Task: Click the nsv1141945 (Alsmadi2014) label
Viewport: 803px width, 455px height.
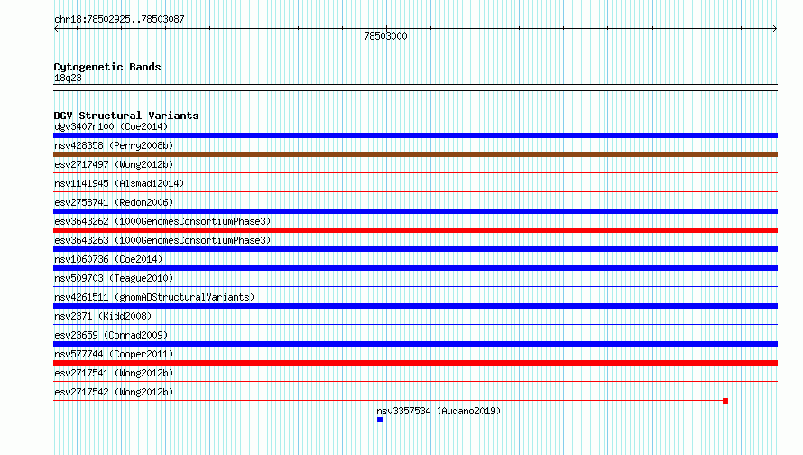Action: (119, 183)
